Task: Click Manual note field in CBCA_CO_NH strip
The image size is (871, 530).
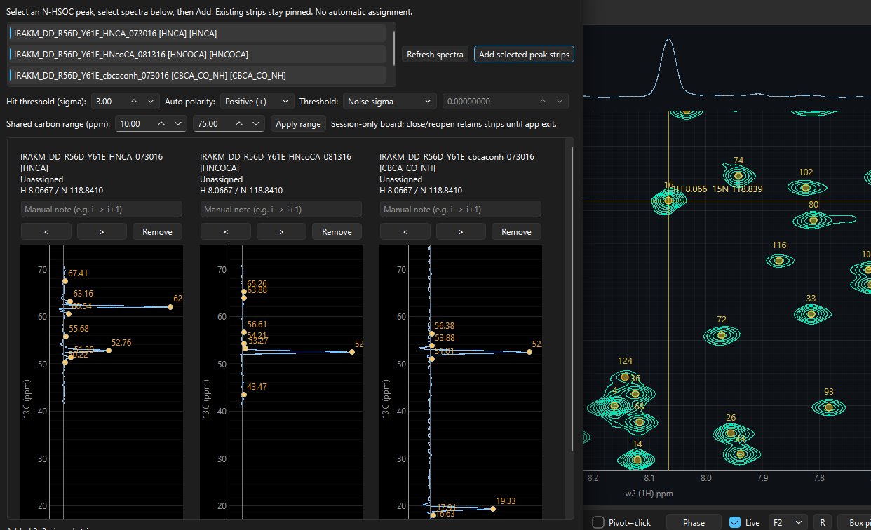Action: (461, 209)
